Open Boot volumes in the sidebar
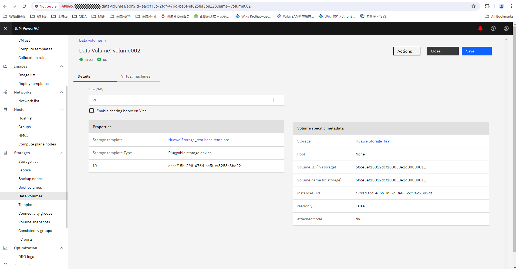The image size is (516, 269). click(30, 187)
